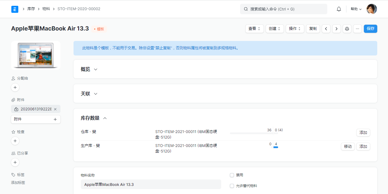The height and width of the screenshot is (194, 388).
Task: Navigate to the 物料 breadcrumb
Action: [x=46, y=9]
